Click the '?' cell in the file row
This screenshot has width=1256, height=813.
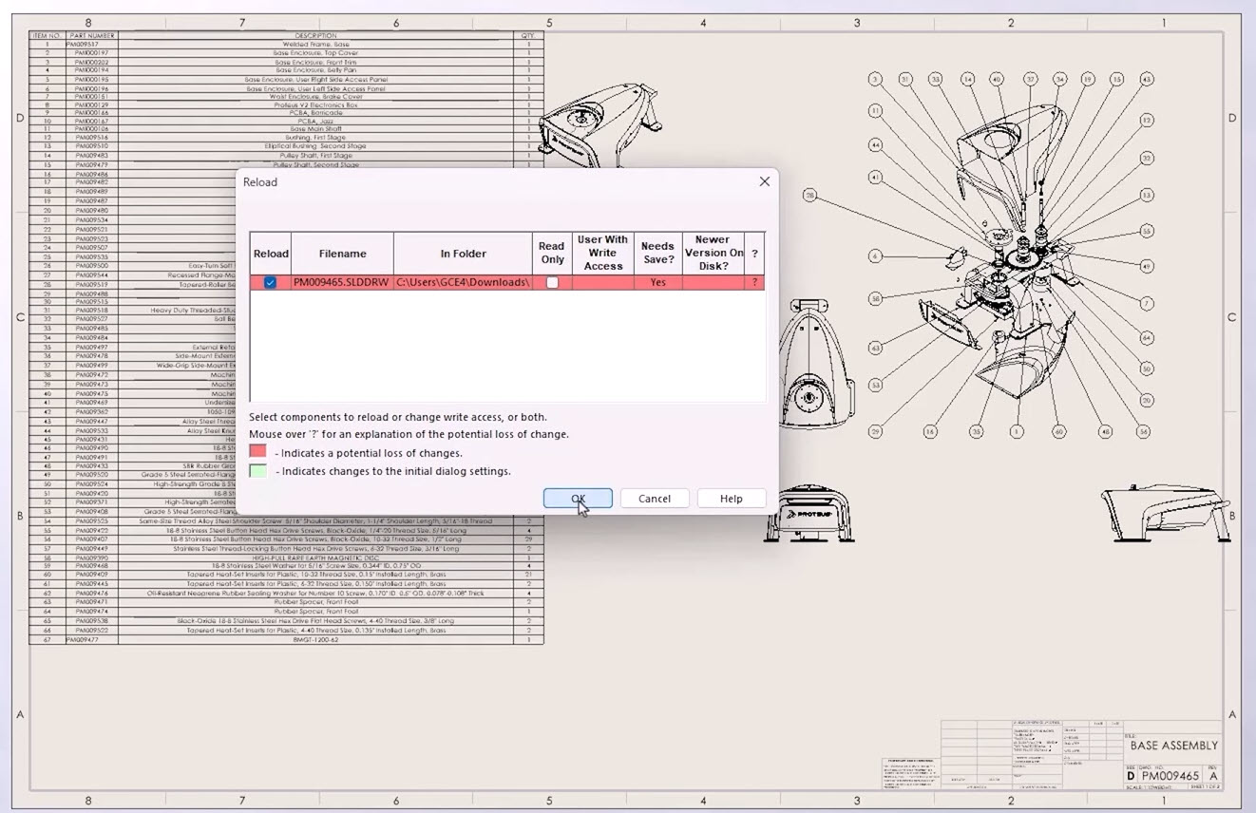tap(755, 282)
